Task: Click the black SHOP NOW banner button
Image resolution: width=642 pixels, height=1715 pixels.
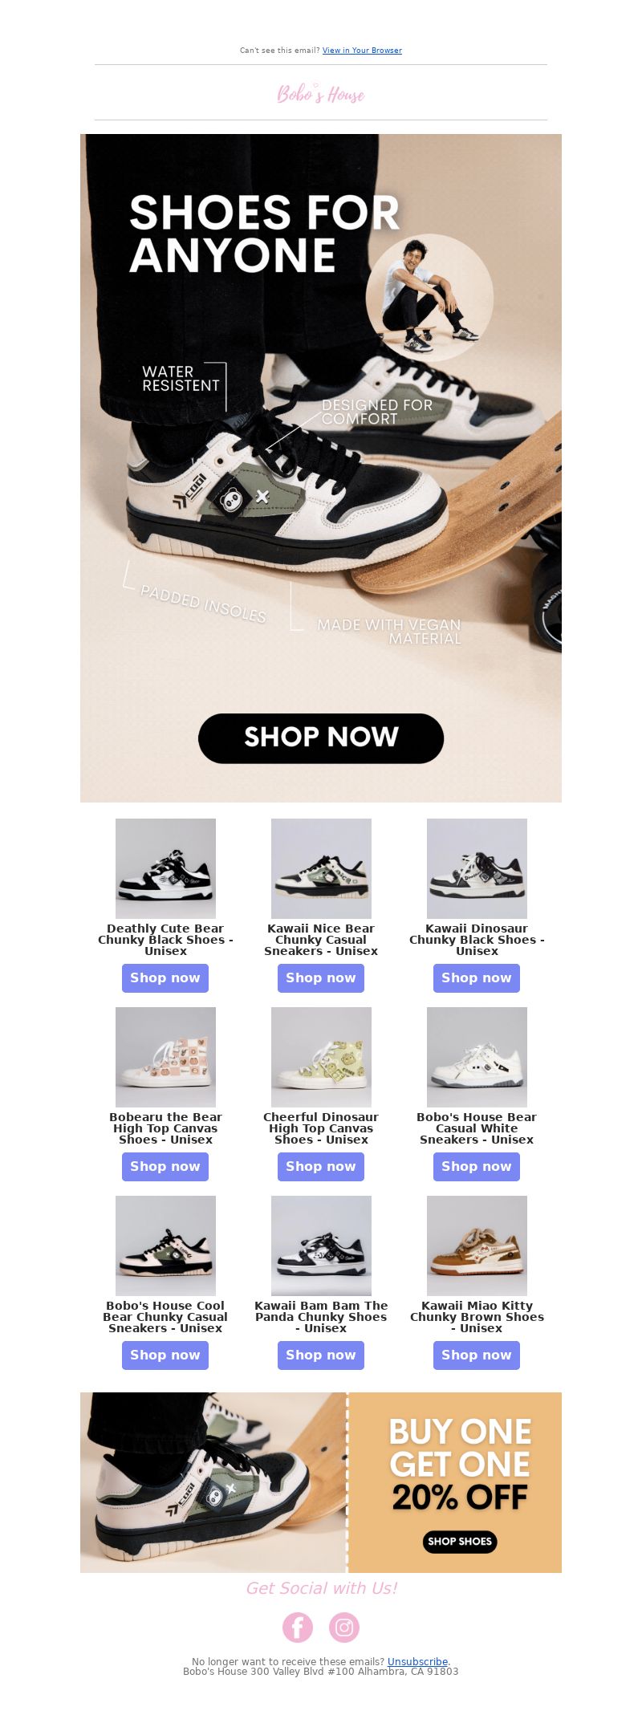Action: coord(321,738)
